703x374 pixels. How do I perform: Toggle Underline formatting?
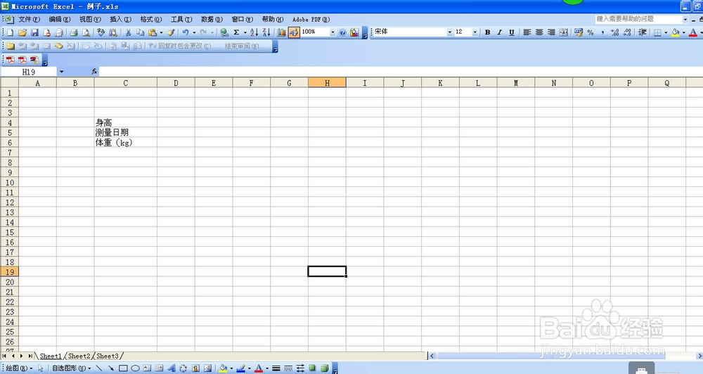coord(512,32)
